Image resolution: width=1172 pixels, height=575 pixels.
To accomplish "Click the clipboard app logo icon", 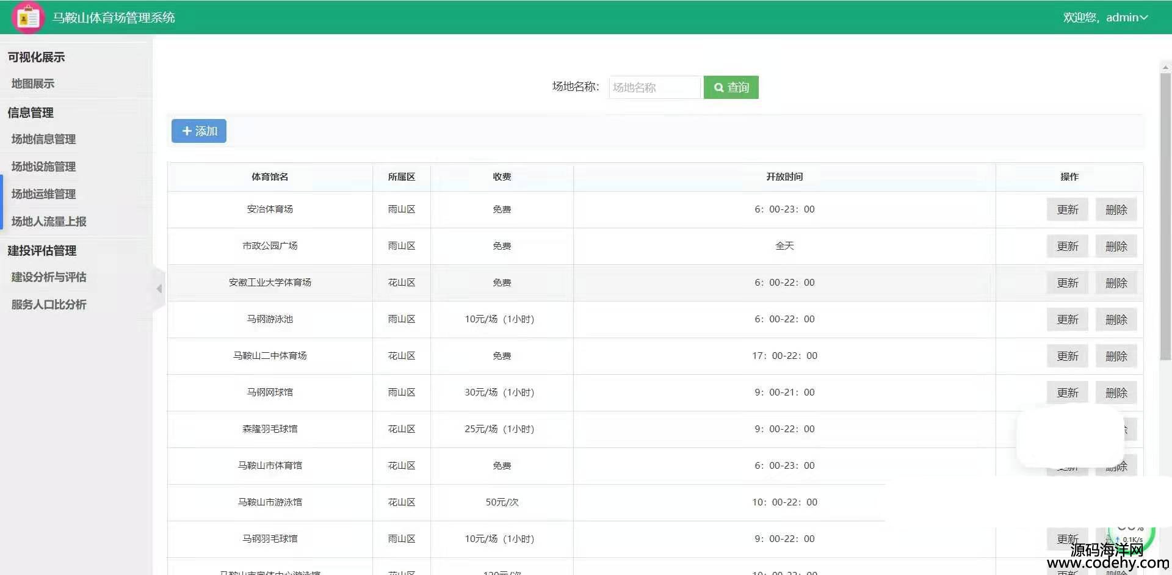I will tap(27, 17).
